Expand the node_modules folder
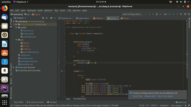 tap(16, 24)
